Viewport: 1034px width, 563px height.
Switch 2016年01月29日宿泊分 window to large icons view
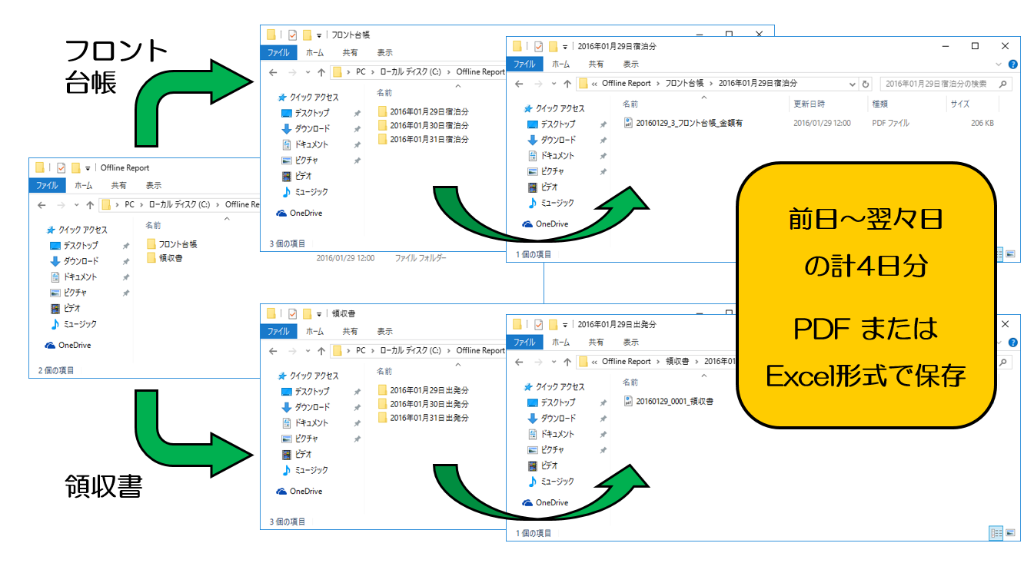(1010, 253)
